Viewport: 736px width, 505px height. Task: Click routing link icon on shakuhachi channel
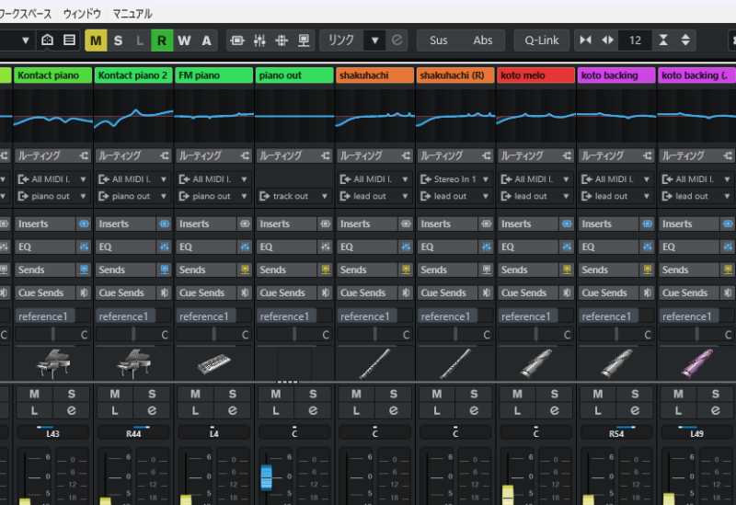tap(406, 155)
